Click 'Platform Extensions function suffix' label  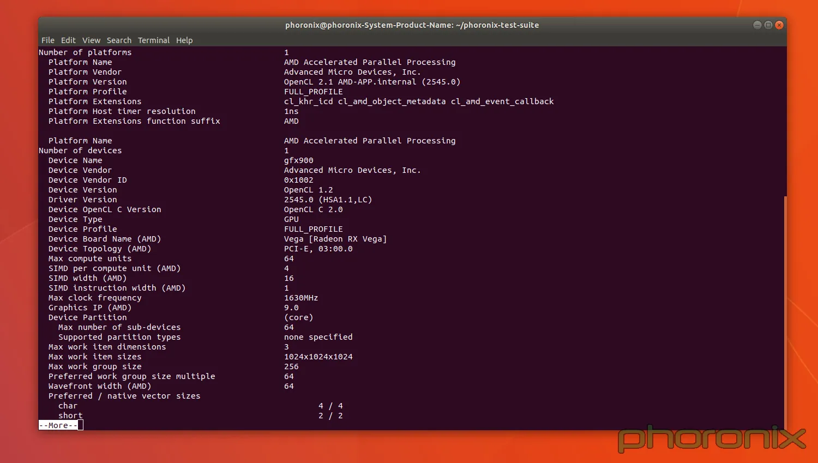tap(134, 121)
